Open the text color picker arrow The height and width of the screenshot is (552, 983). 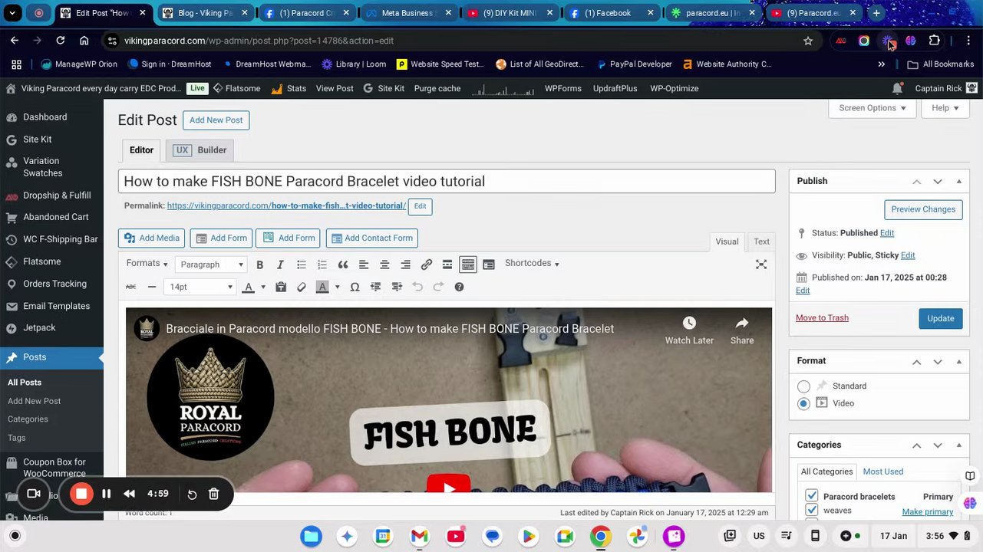(262, 287)
